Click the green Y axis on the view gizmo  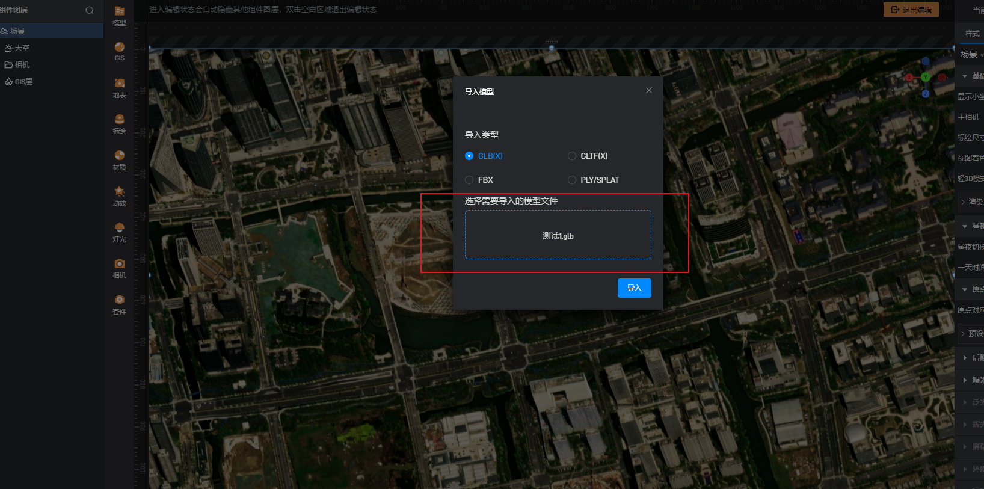pyautogui.click(x=926, y=77)
